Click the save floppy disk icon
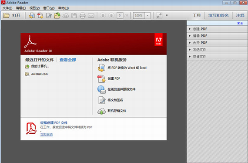This screenshot has height=163, width=248. [x=74, y=16]
